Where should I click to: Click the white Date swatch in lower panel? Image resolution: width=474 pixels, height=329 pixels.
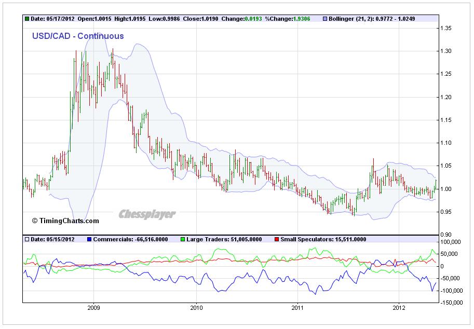tap(27, 239)
